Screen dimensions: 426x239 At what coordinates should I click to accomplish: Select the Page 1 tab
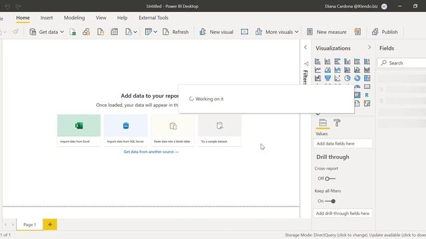tap(29, 224)
